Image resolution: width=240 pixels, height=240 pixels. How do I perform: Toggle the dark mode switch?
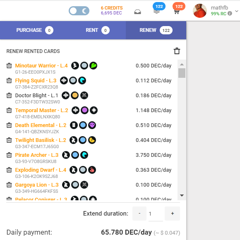pos(79,11)
